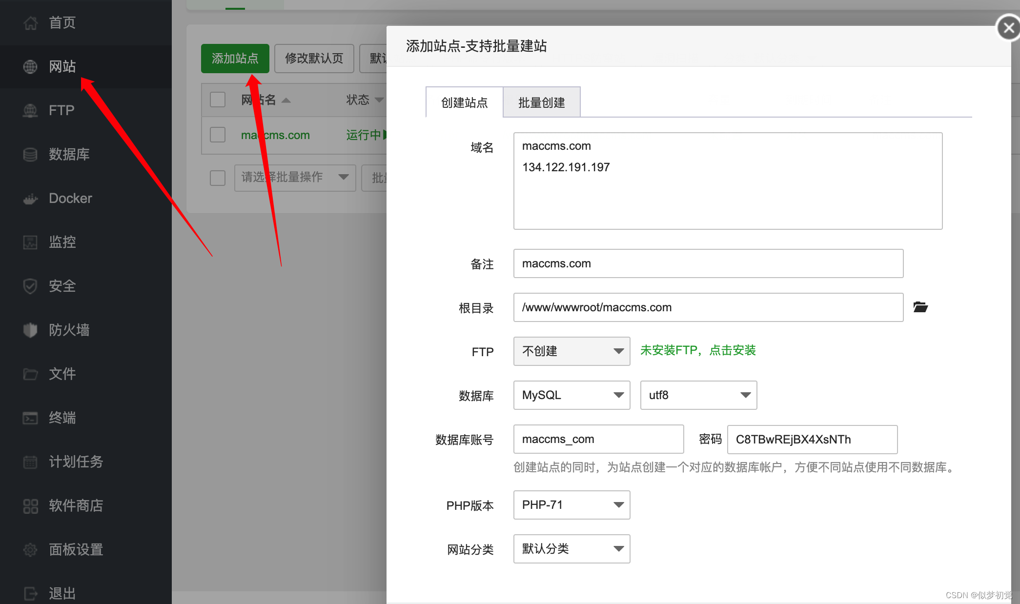Expand the FTP 不创建 dropdown

pos(571,351)
